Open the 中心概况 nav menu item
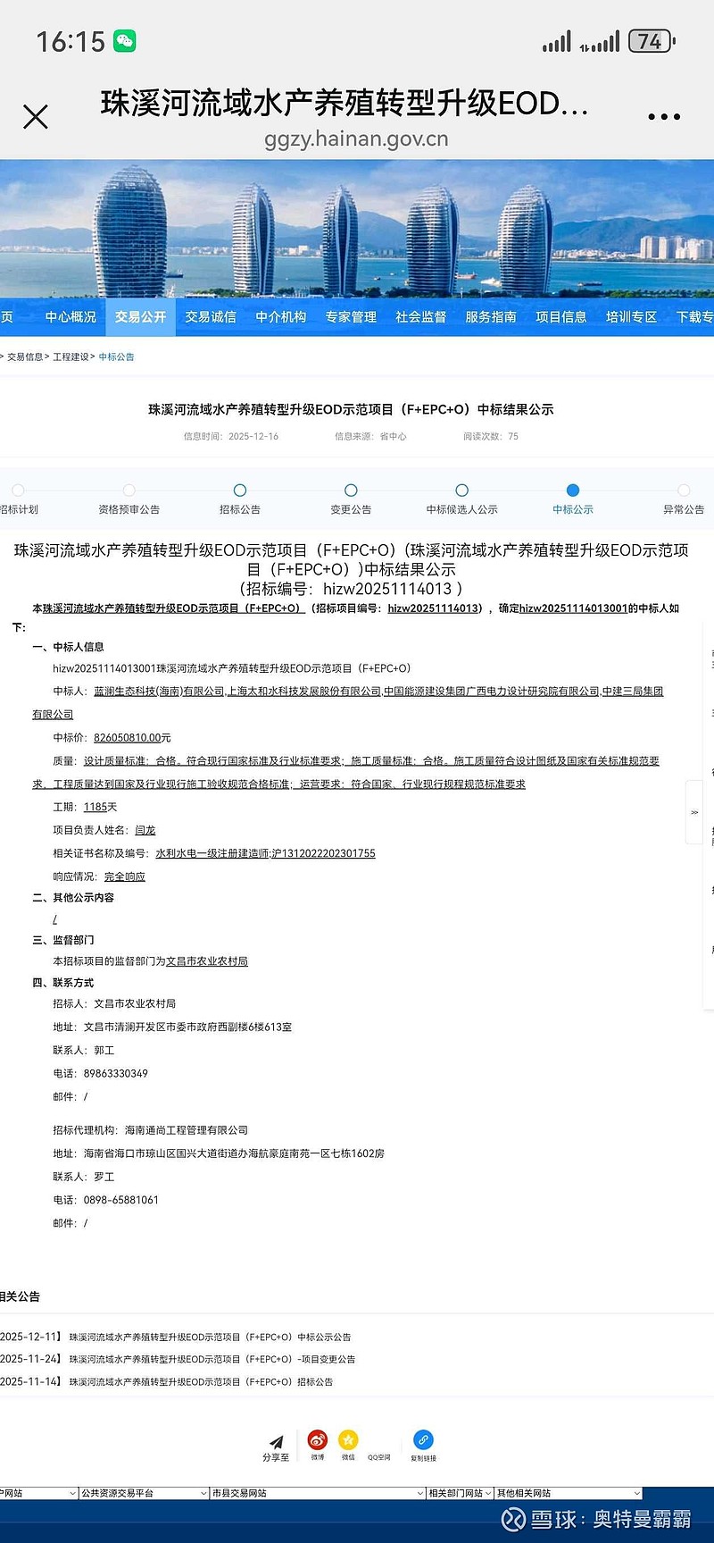The height and width of the screenshot is (1543, 714). tap(71, 317)
